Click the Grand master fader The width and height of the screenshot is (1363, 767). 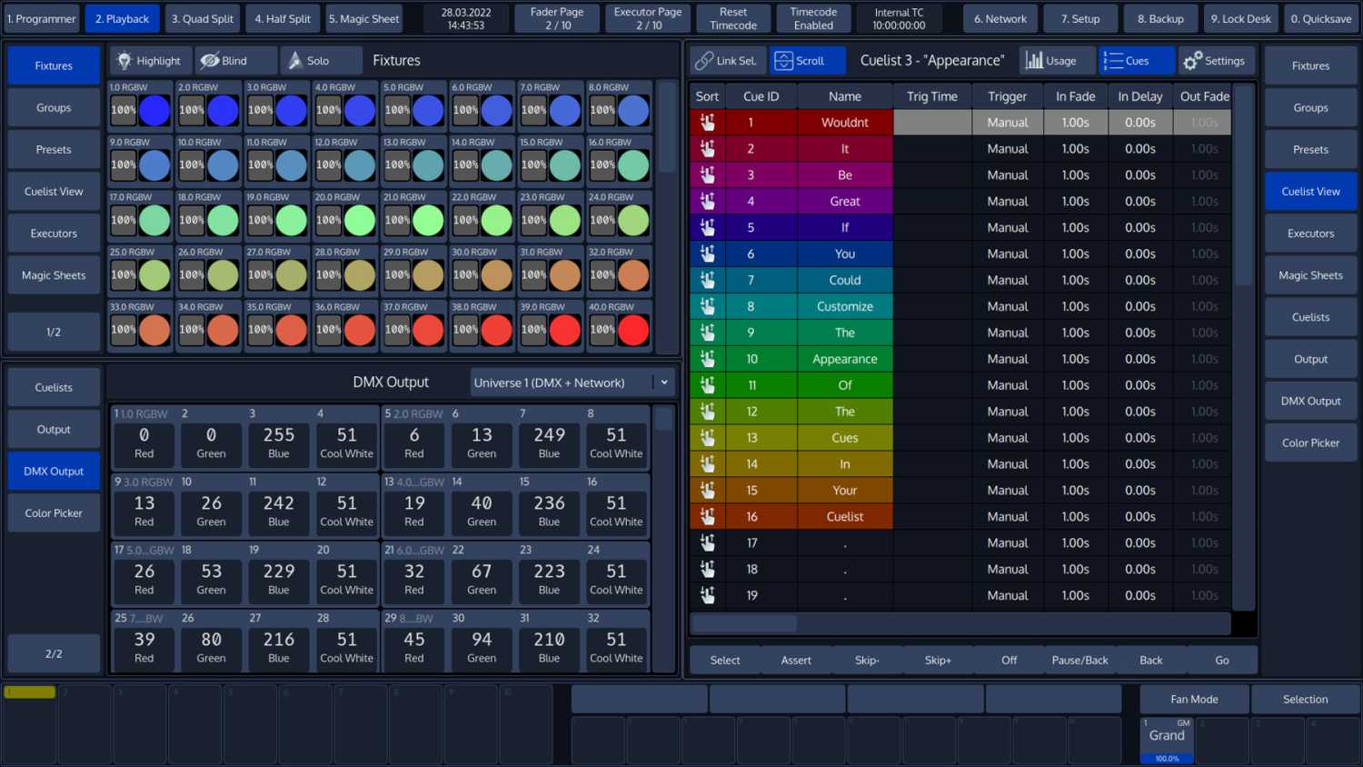1167,741
